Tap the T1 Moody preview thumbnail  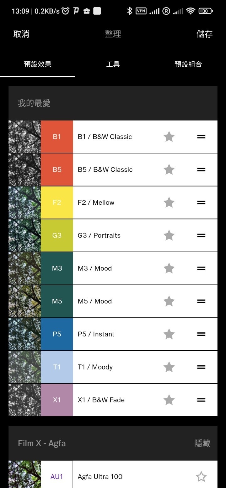pos(24,367)
